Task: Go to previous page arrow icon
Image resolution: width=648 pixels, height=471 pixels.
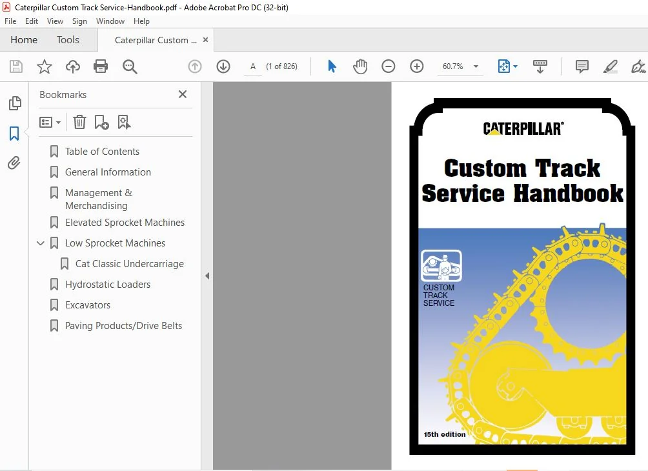Action: 195,66
